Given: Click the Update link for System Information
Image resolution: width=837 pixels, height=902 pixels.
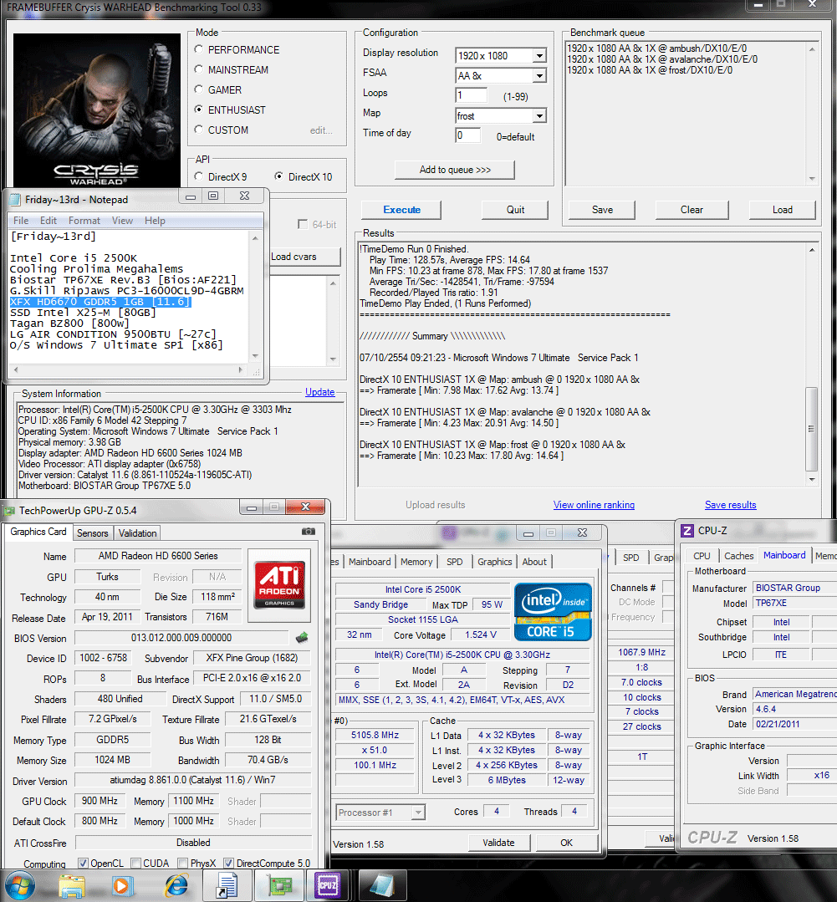Looking at the screenshot, I should click(320, 392).
